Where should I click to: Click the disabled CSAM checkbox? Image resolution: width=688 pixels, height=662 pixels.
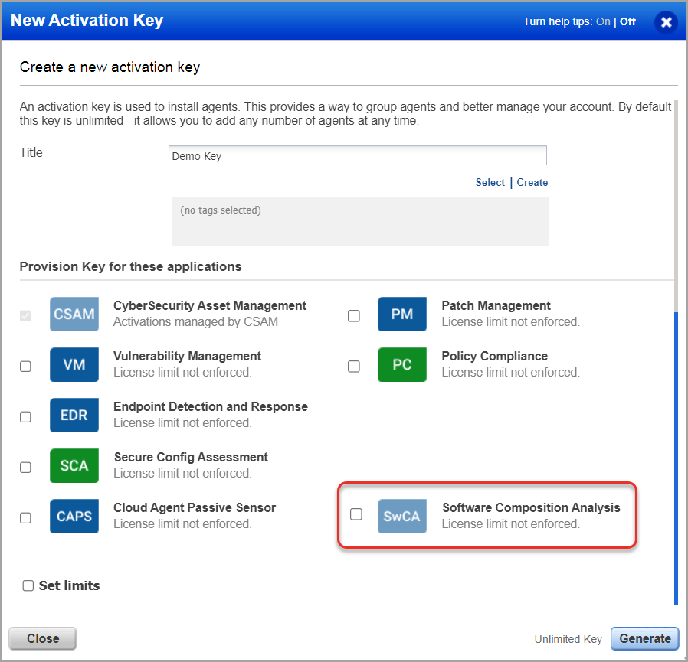point(25,315)
